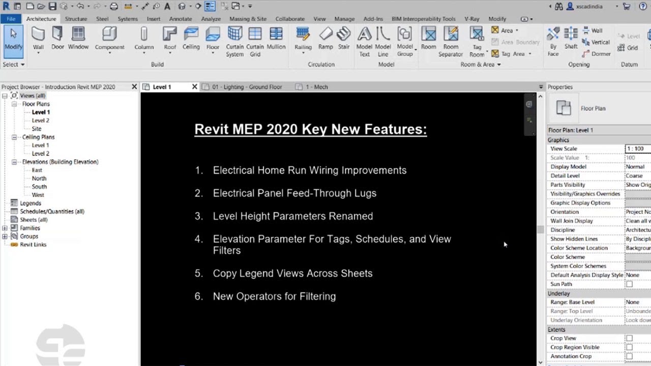
Task: Select the Ramp tool
Action: 325,39
